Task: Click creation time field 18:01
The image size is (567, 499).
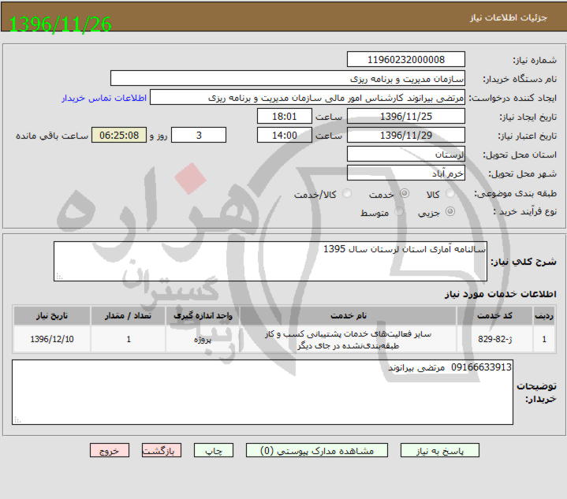Action: click(284, 117)
